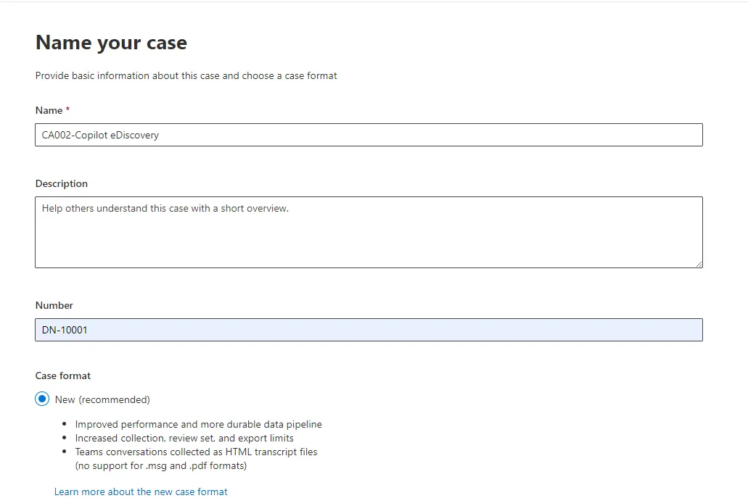Click the Teams conversations bullet point

point(197,452)
